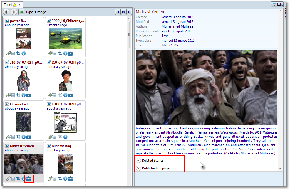The image size is (290, 190).
Task: Click the attach icon on the 3922_16_Chilterns card
Action: (50, 53)
